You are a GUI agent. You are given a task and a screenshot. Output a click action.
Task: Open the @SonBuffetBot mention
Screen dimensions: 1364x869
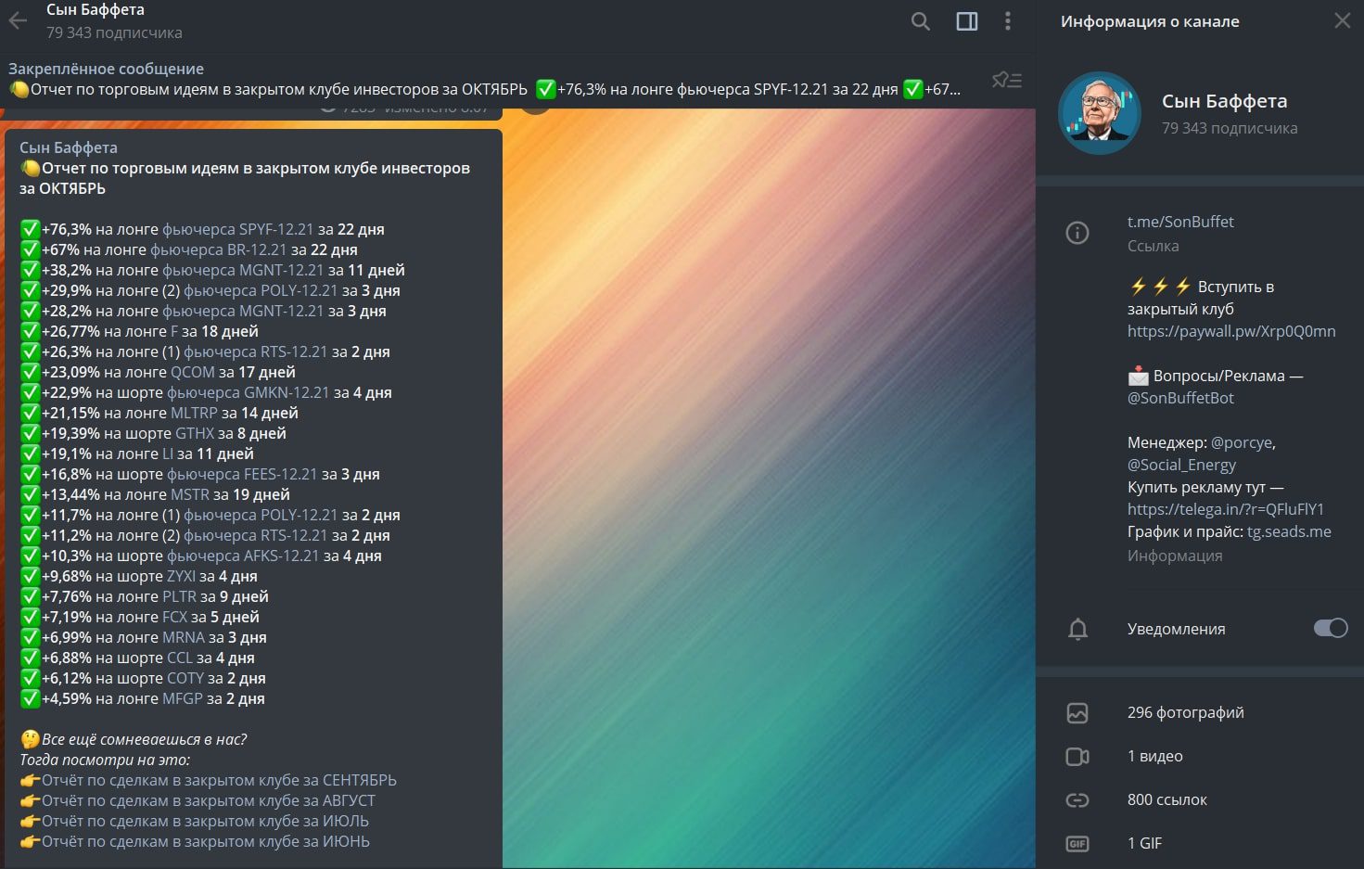pyautogui.click(x=1180, y=398)
